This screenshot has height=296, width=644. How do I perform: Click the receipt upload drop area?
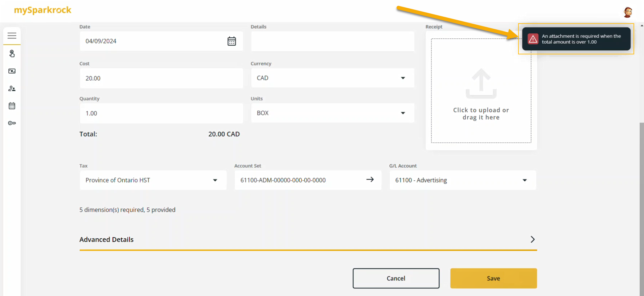pos(481,94)
